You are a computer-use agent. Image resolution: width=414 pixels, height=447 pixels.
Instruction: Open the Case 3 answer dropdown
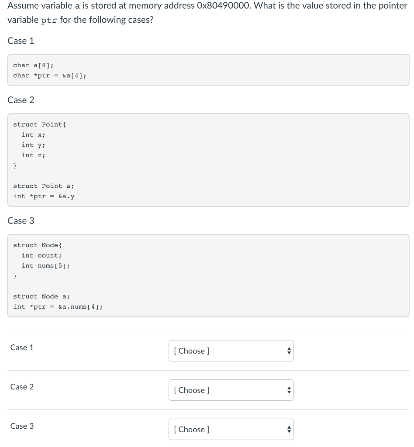point(231,429)
